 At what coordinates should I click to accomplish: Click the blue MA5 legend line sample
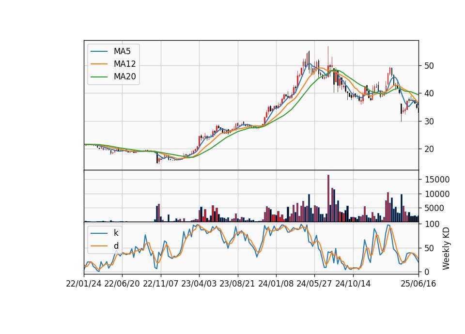tap(99, 52)
